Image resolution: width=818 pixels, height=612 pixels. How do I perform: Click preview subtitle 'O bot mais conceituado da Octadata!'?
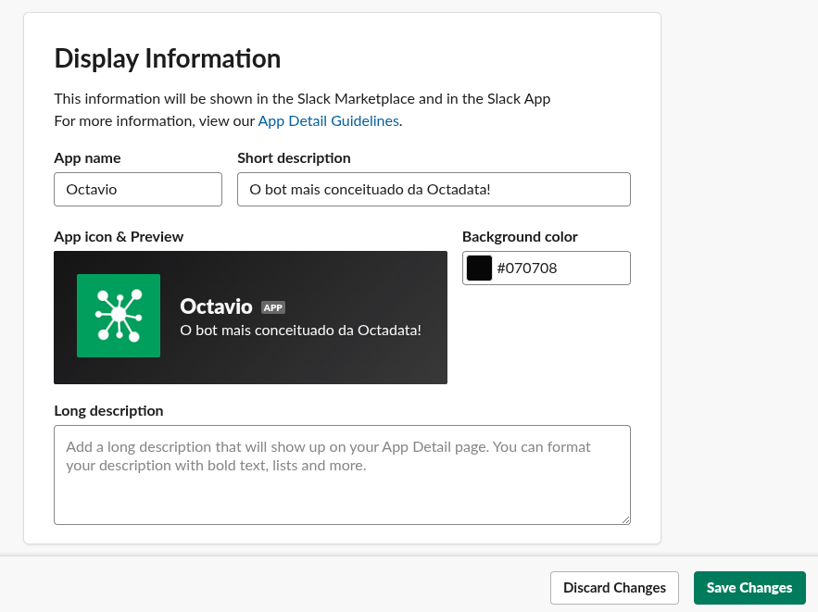(300, 331)
